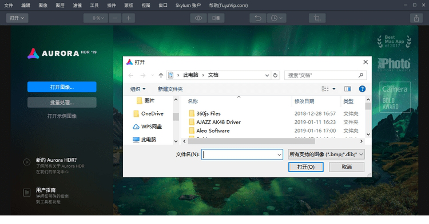Image resolution: width=429 pixels, height=224 pixels.
Task: Select the 360js Files folder
Action: pos(208,113)
